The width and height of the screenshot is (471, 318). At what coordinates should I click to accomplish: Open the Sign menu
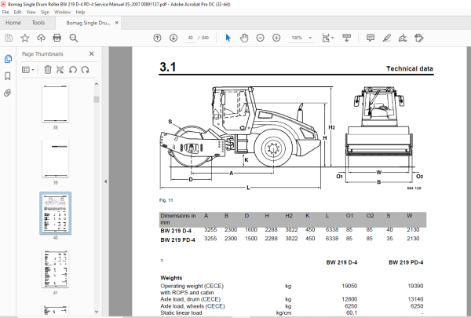(x=45, y=12)
